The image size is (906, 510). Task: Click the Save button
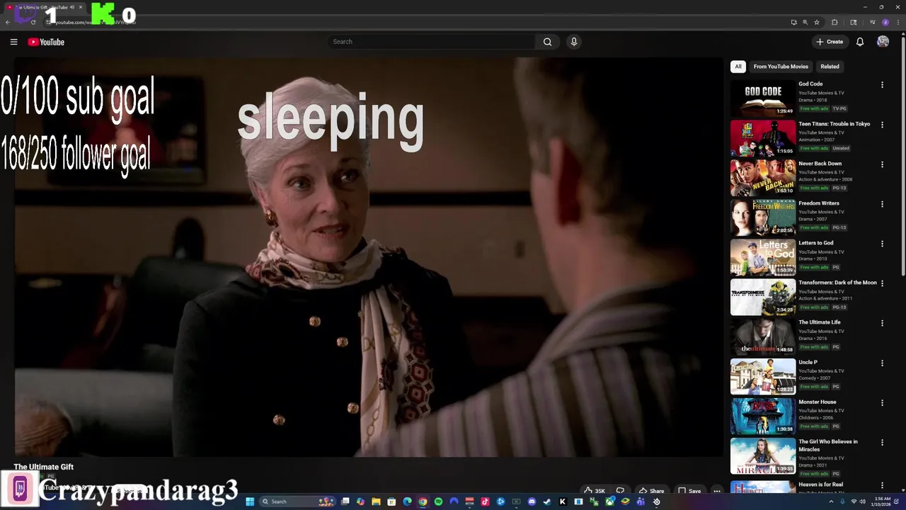click(689, 491)
